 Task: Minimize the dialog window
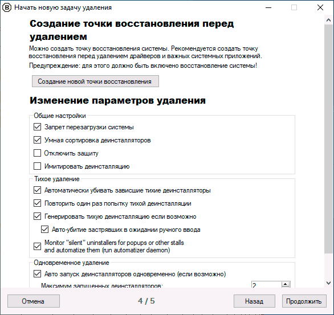[x=268, y=7]
